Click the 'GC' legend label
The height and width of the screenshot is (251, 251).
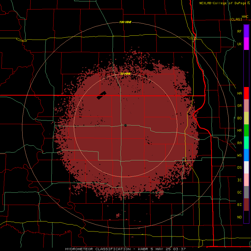click(239, 192)
